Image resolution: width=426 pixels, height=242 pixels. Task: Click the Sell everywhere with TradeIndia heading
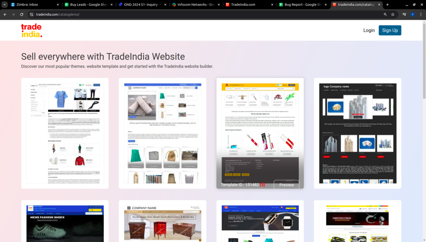coord(103,56)
